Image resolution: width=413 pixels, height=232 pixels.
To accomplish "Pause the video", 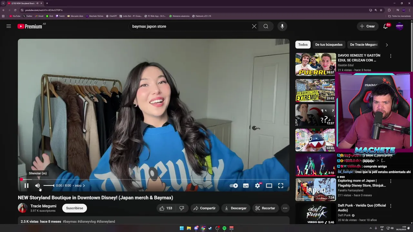I will click(x=26, y=186).
